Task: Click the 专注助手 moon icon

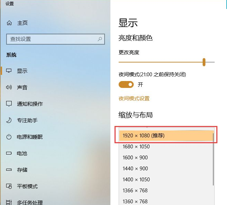Action: coord(9,121)
